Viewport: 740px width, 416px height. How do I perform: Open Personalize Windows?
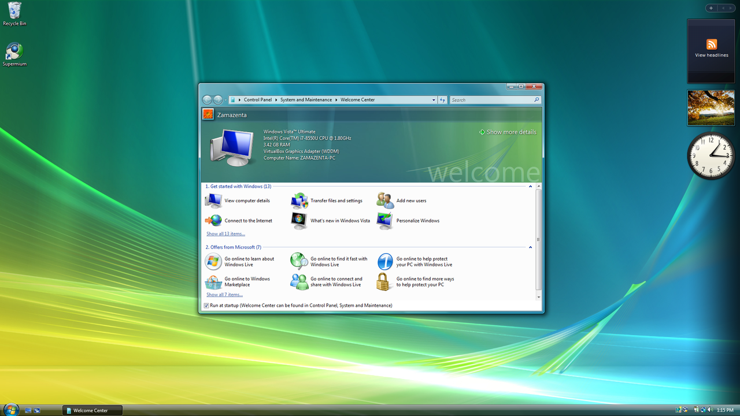408,220
